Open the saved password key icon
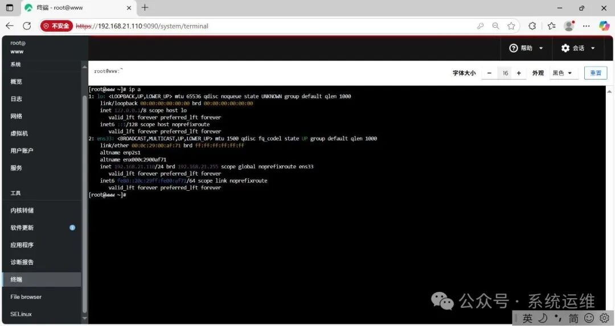This screenshot has height=326, width=615. coord(480,26)
